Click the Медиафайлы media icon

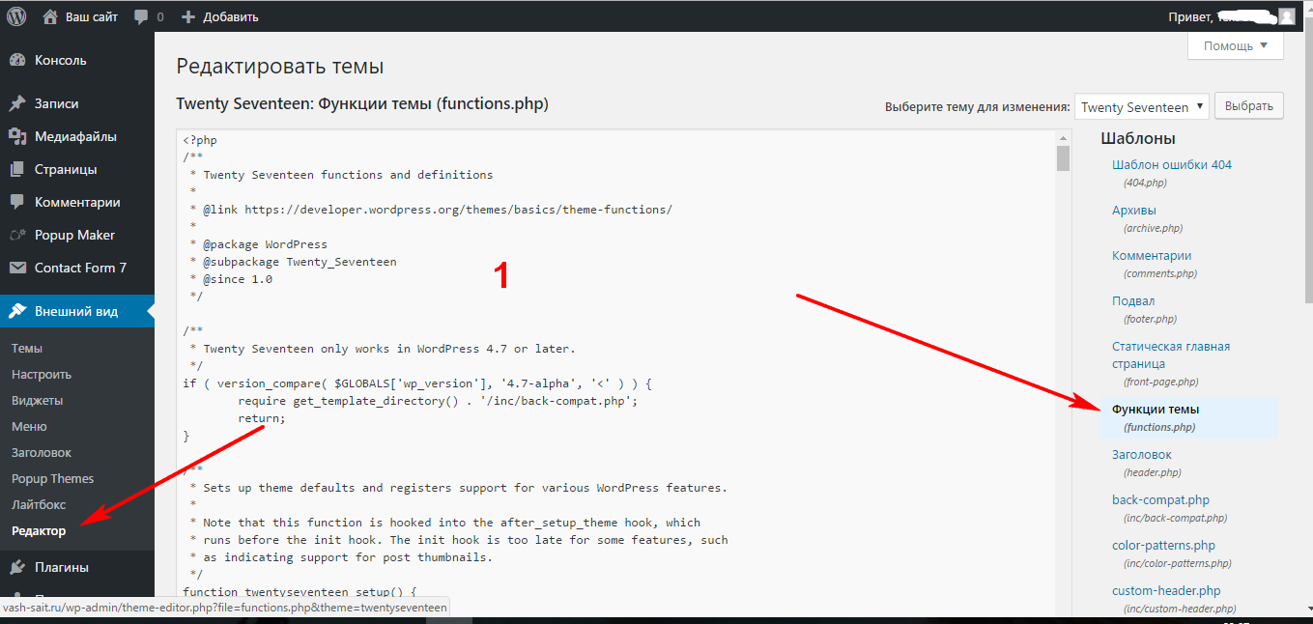(17, 136)
